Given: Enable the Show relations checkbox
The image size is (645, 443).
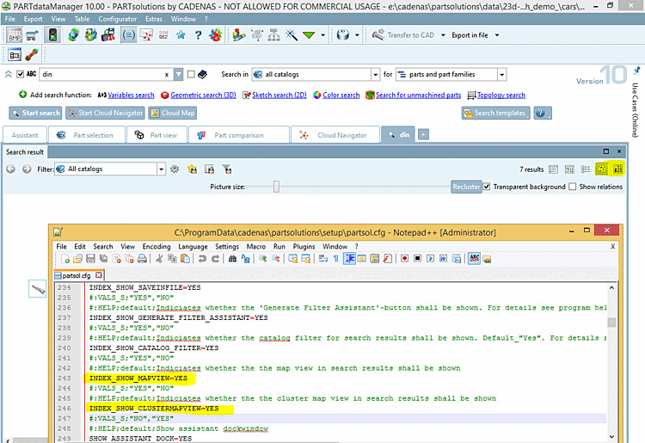Looking at the screenshot, I should tap(574, 187).
